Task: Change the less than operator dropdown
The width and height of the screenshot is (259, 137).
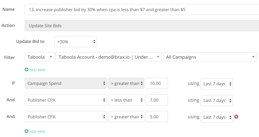Action: (x=126, y=100)
